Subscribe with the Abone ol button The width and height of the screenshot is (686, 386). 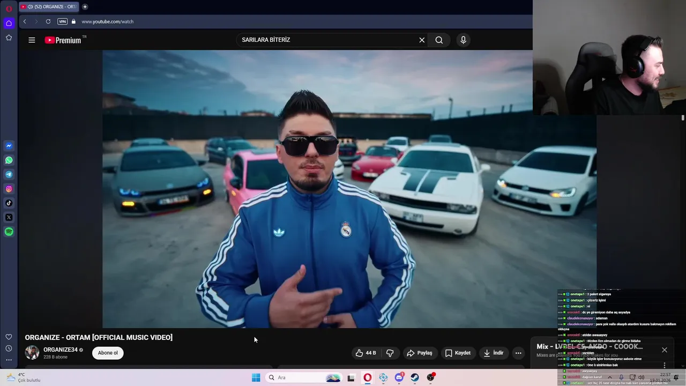pos(108,353)
